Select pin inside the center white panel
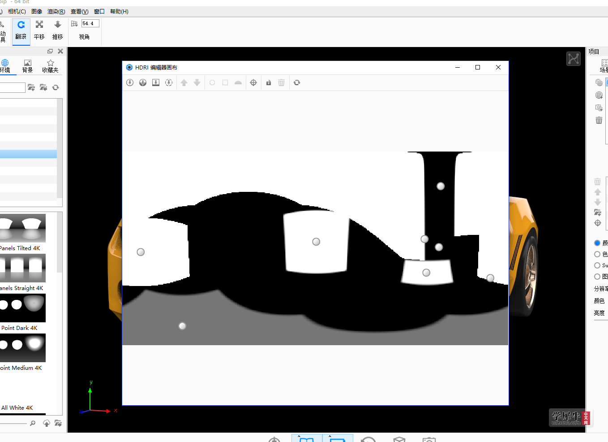This screenshot has height=442, width=608. click(x=316, y=242)
